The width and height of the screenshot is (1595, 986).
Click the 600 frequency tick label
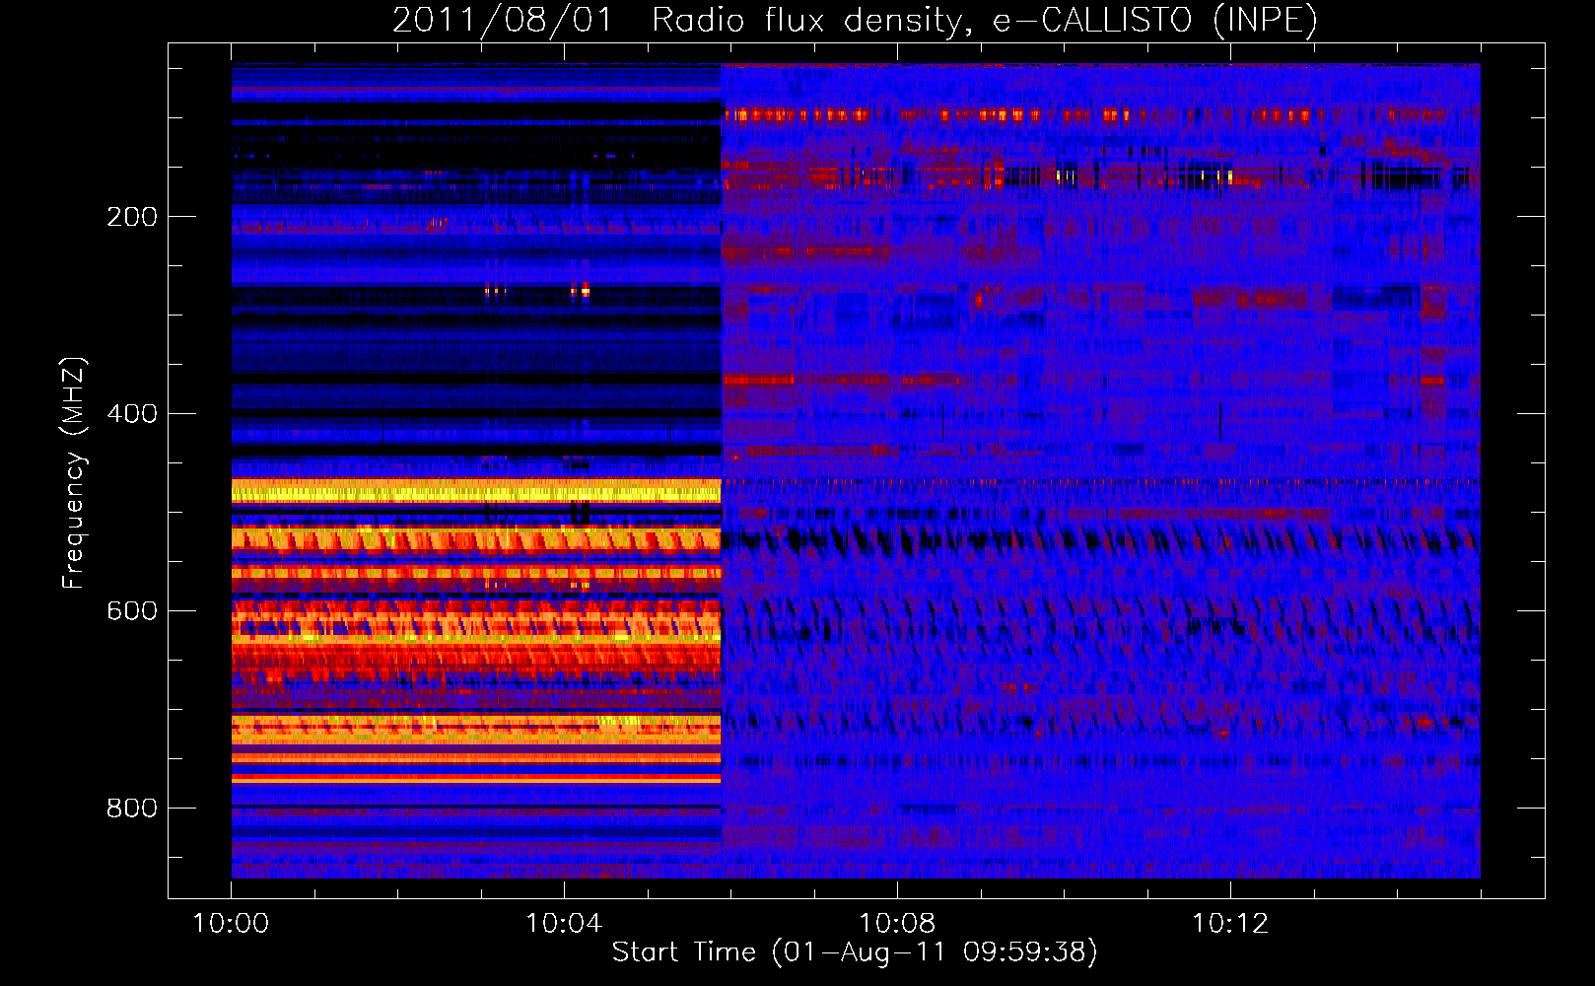click(132, 611)
